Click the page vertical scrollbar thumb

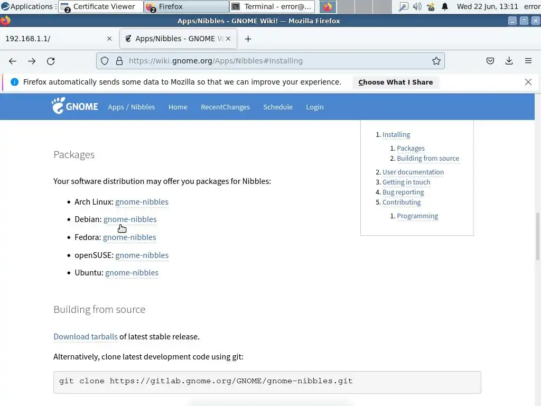tap(537, 236)
